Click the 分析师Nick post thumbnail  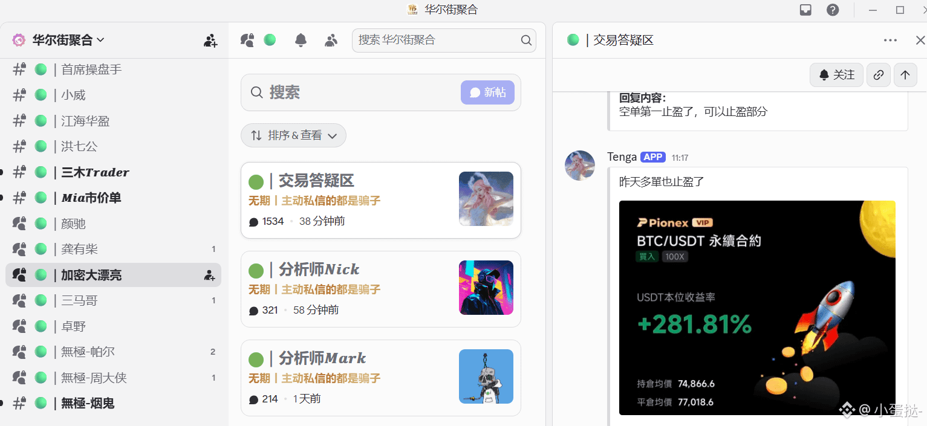pos(486,288)
